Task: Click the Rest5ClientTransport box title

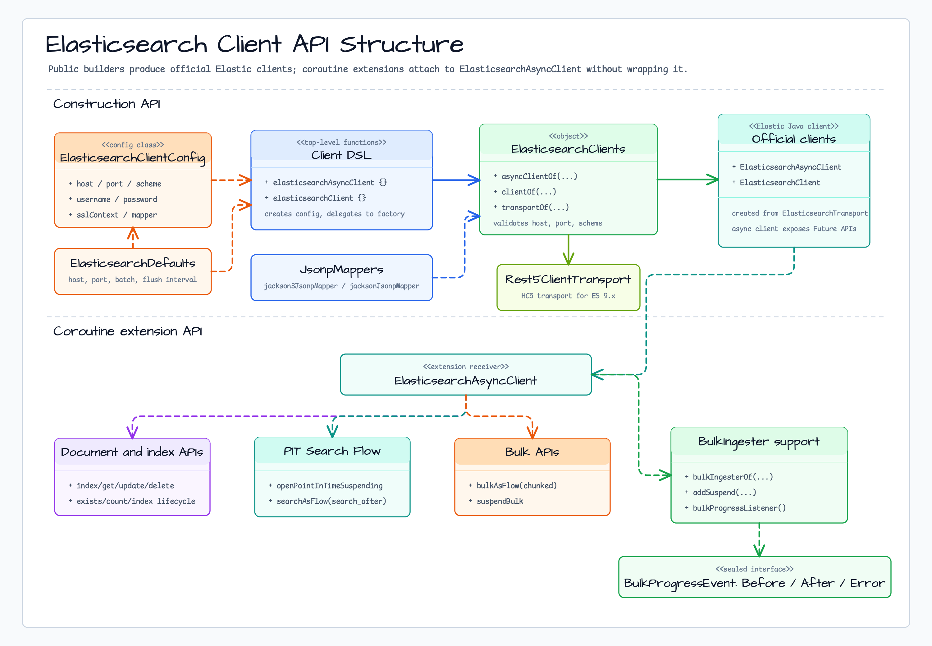Action: coord(568,279)
